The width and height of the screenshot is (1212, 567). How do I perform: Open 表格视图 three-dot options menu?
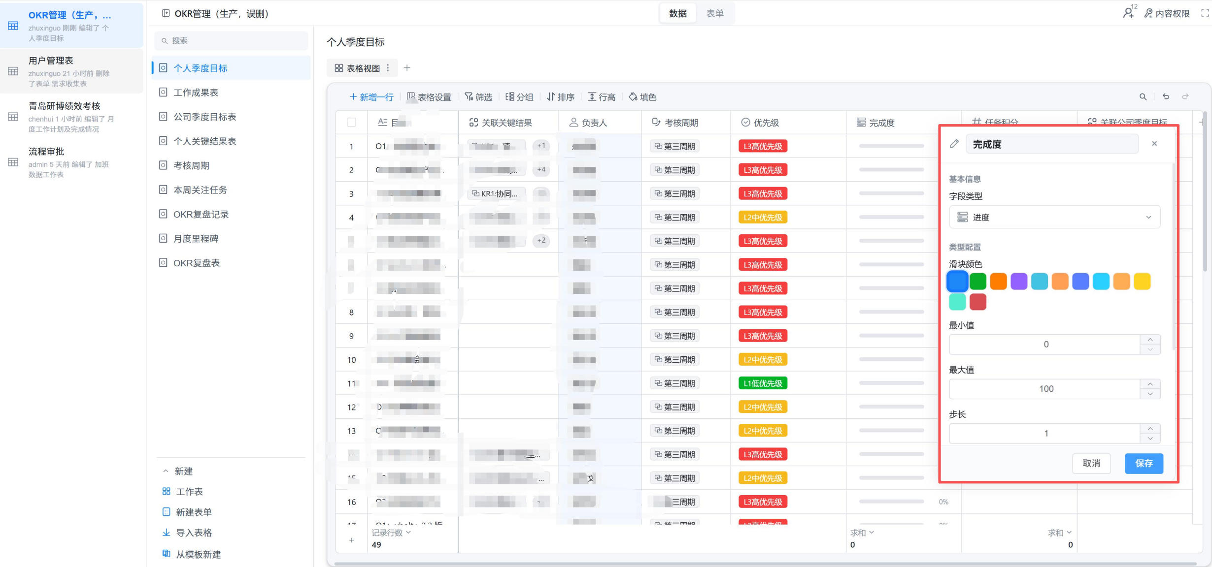click(x=388, y=68)
